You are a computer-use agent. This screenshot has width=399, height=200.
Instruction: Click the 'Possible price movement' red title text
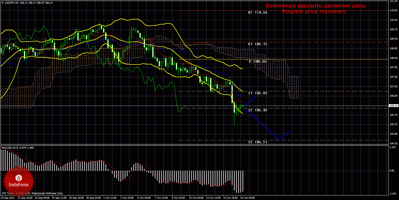(314, 12)
